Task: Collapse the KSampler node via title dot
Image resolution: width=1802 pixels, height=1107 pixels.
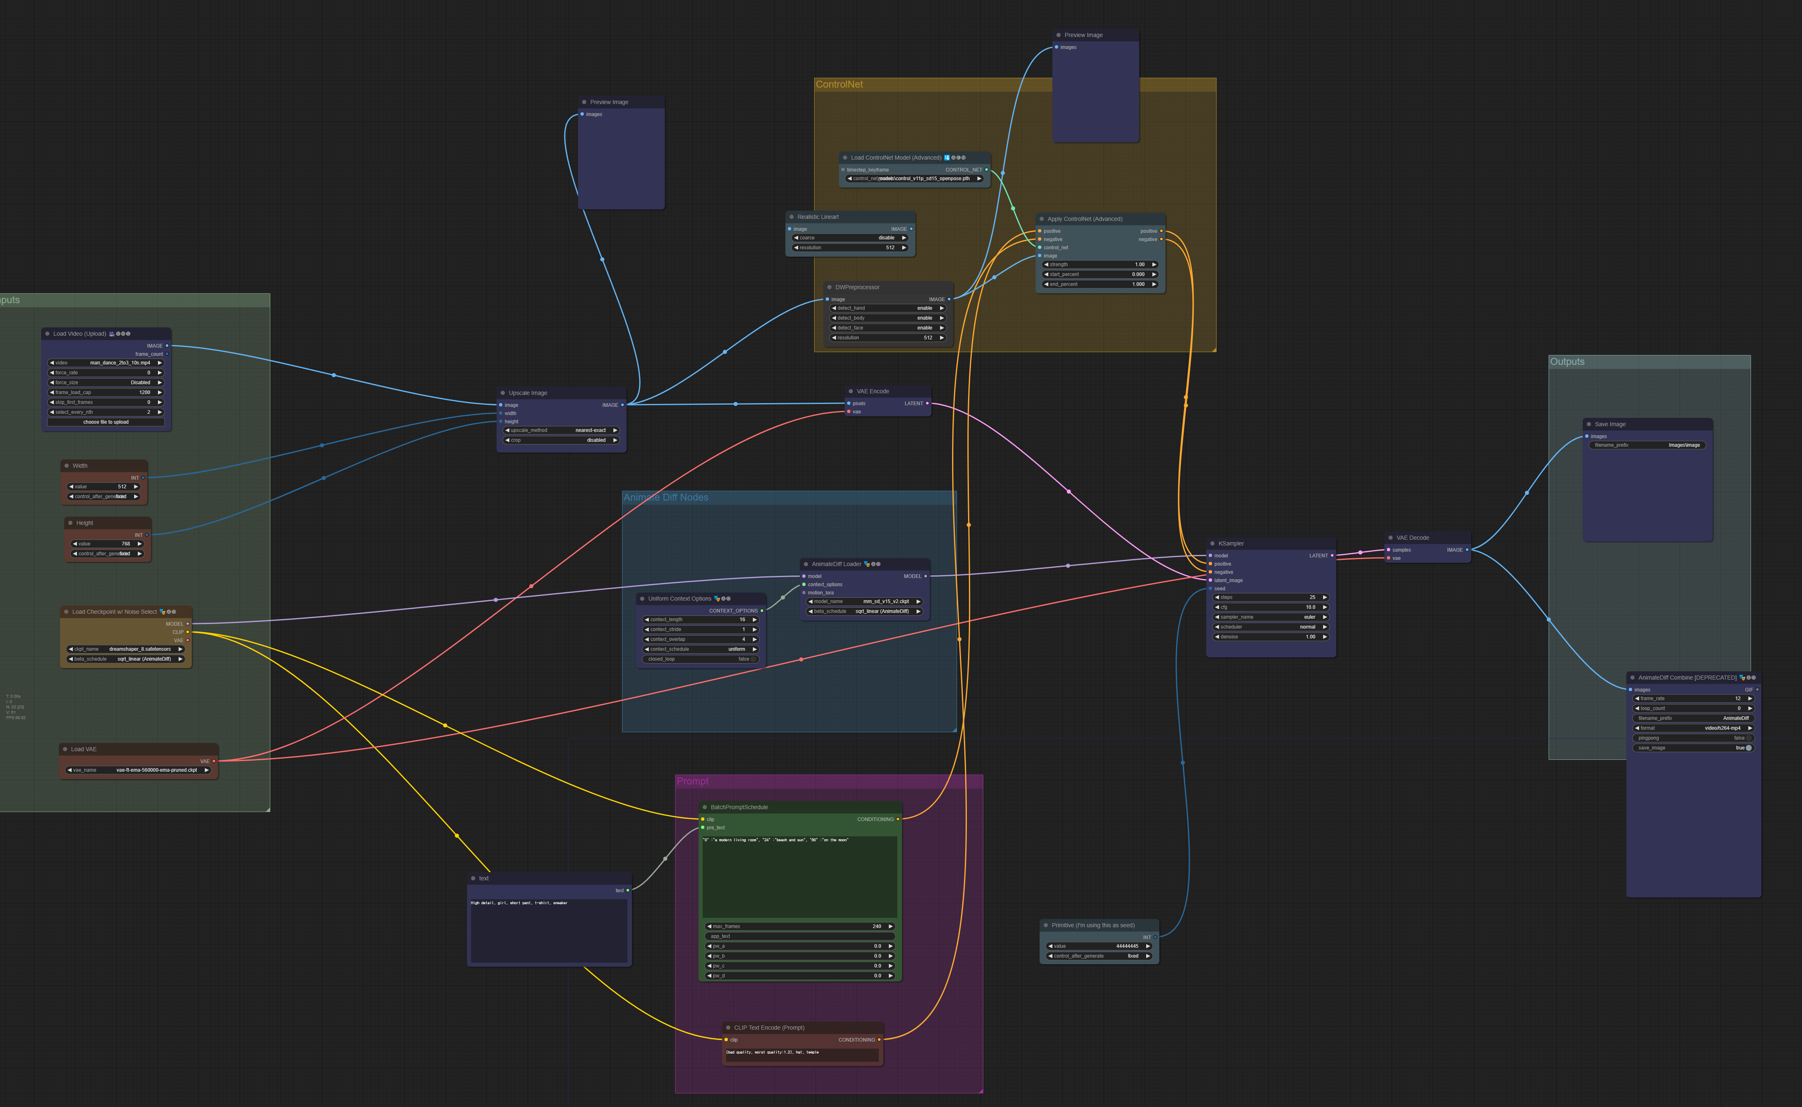Action: pyautogui.click(x=1212, y=543)
